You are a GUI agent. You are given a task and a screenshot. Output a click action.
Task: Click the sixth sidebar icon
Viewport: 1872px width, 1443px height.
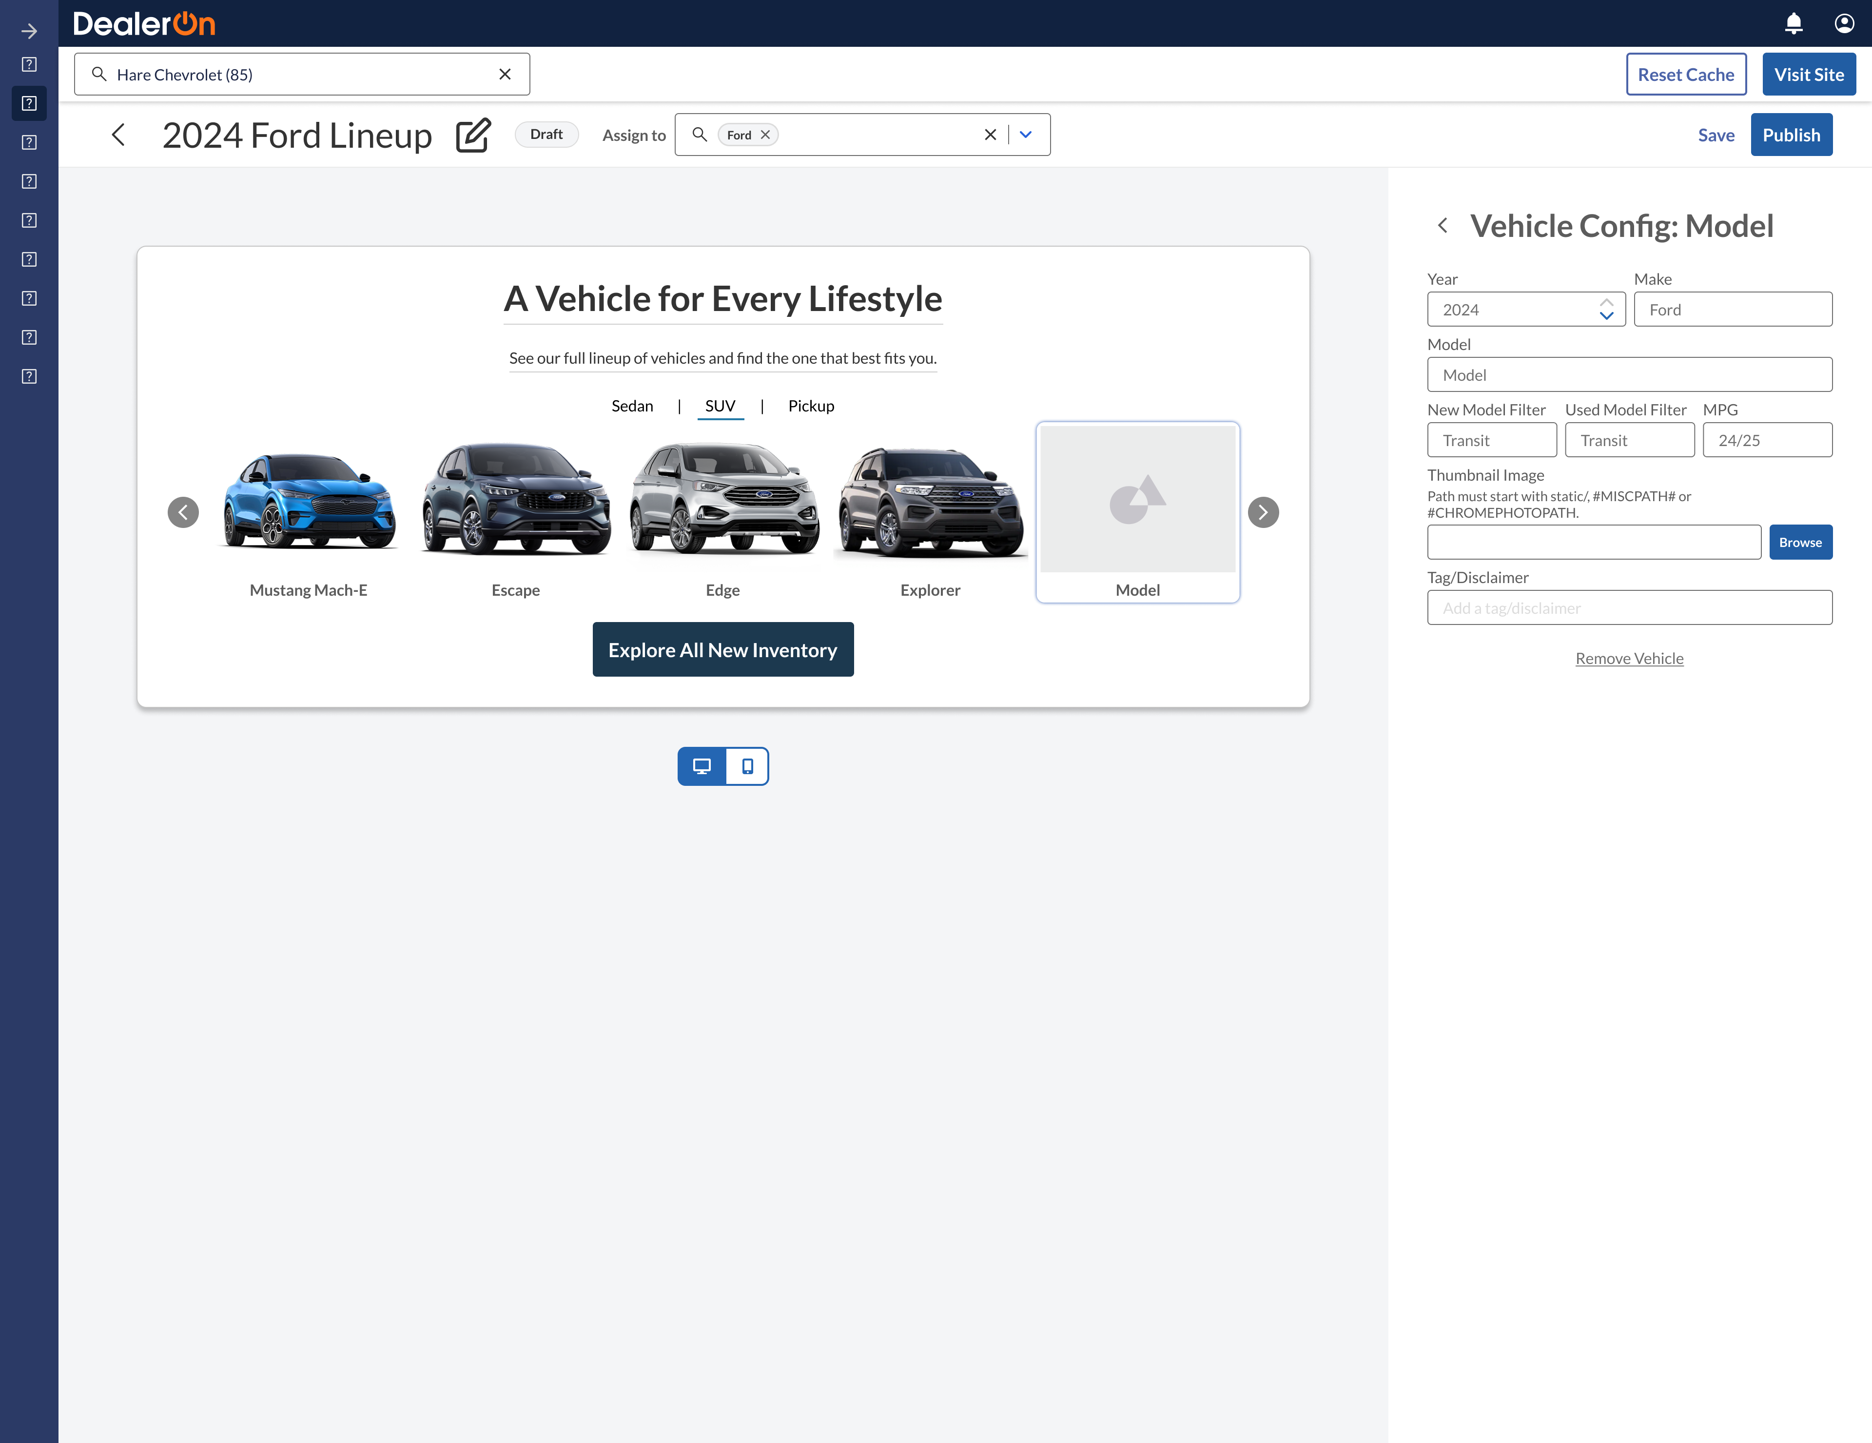pyautogui.click(x=29, y=260)
